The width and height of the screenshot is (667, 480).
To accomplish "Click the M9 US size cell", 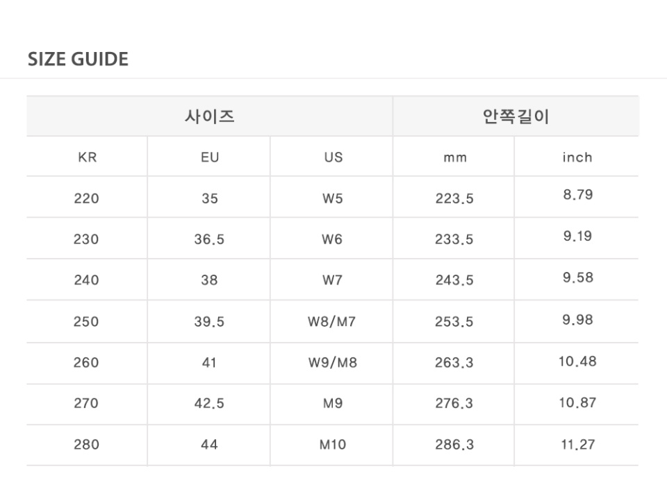I will tap(332, 403).
